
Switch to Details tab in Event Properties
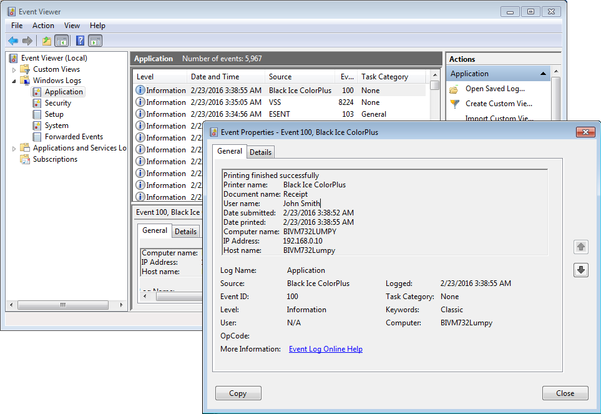[260, 152]
